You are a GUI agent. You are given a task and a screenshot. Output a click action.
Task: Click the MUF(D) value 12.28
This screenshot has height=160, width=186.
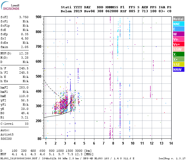(x=24, y=53)
